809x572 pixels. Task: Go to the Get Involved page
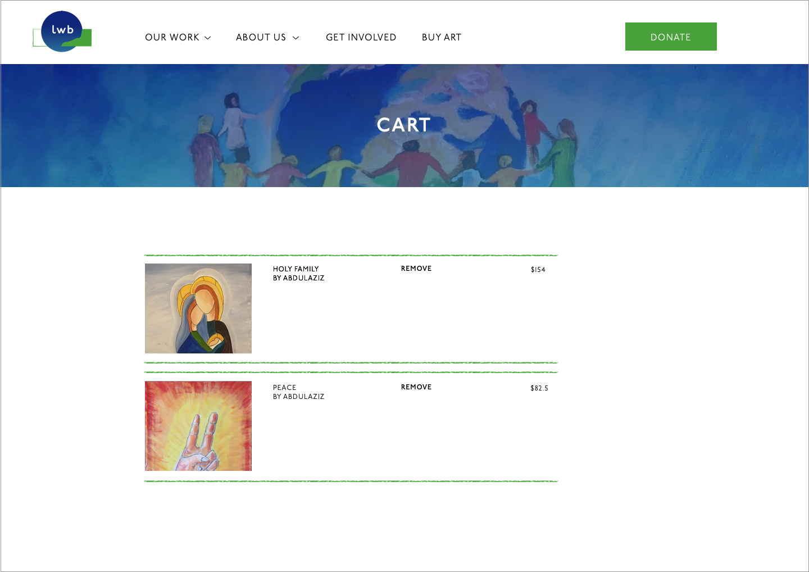tap(361, 37)
